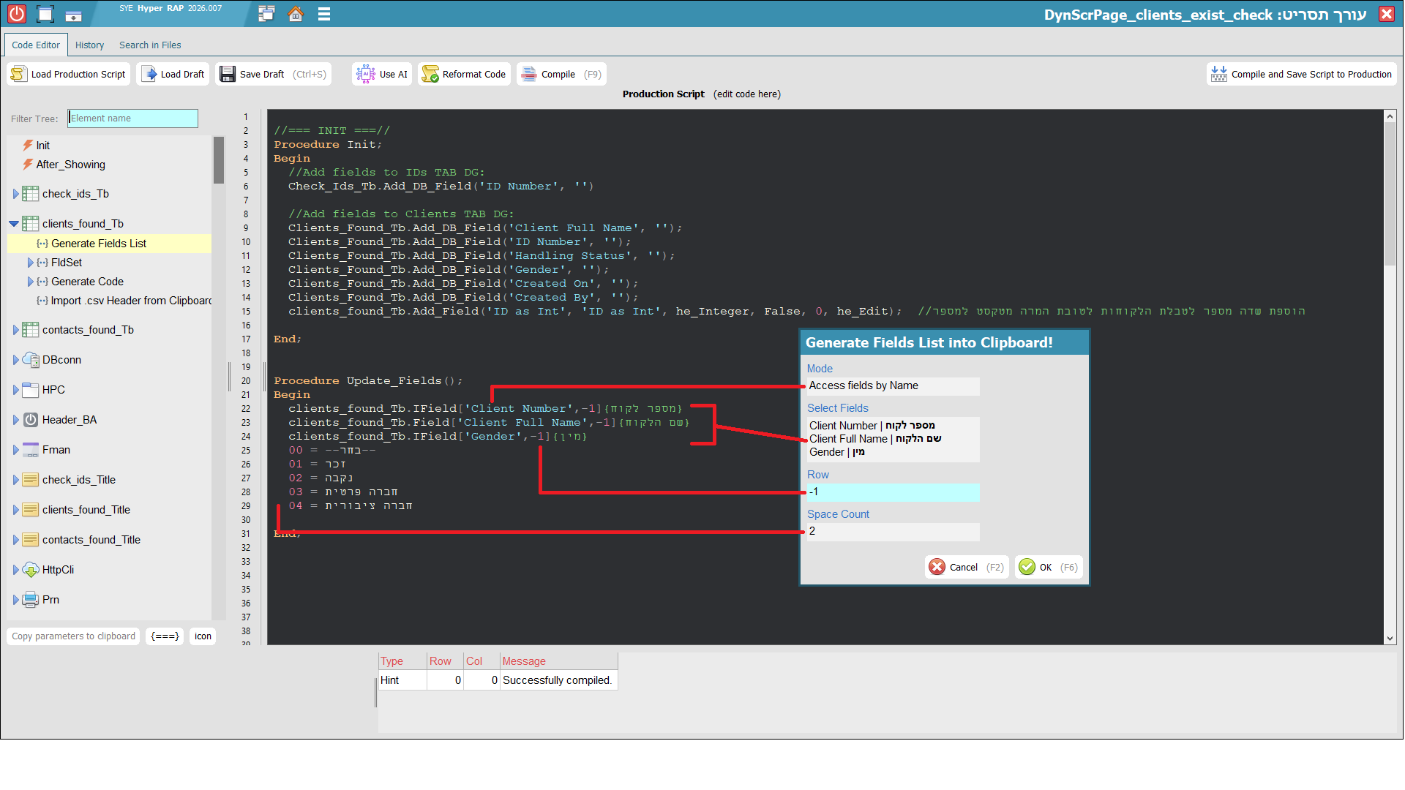The width and height of the screenshot is (1405, 790).
Task: Click the check_ids_Tb table icon
Action: 31,194
